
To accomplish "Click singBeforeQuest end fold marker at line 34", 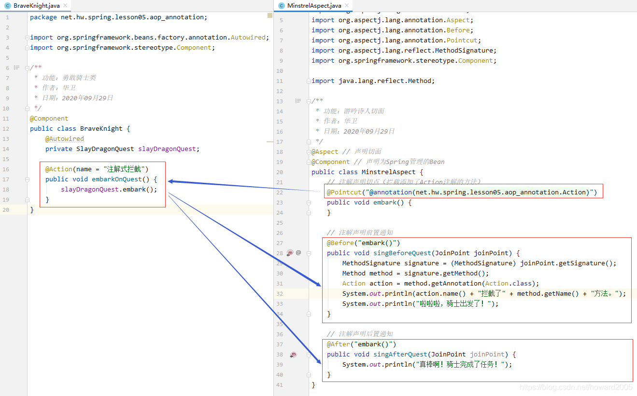I will click(309, 314).
